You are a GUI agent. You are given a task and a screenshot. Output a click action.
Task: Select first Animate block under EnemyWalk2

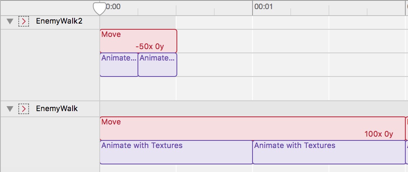click(x=119, y=65)
